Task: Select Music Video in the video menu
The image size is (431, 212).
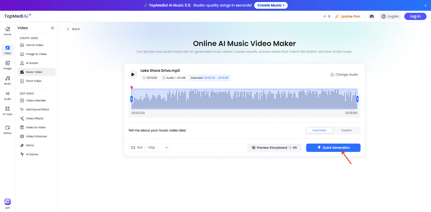Action: coord(37,72)
